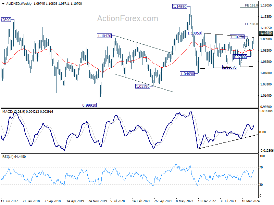Click the 18 Dec 2022 date on time axis
Screen dimensions: 274x205
tap(207, 201)
